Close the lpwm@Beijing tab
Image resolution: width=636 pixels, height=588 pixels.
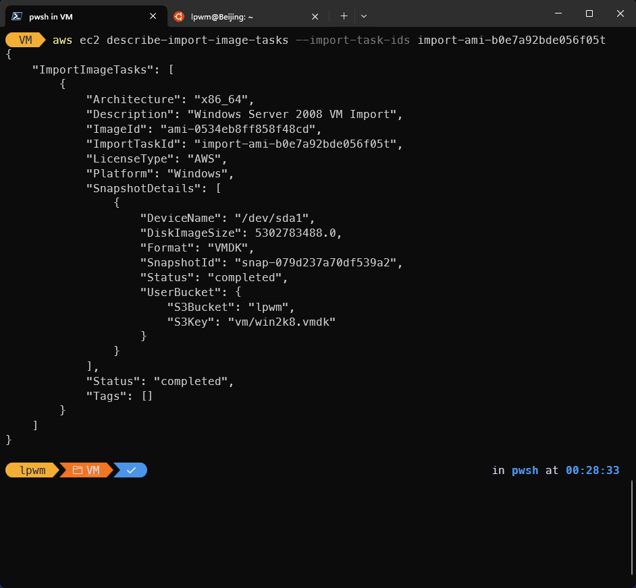click(315, 16)
